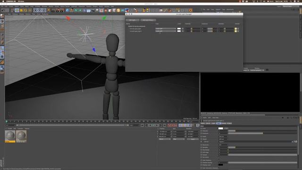Click stepper arrows of Height field
This screenshot has width=302, height=170.
tap(227, 139)
